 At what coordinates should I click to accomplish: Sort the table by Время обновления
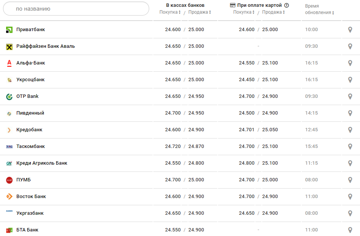tap(320, 13)
